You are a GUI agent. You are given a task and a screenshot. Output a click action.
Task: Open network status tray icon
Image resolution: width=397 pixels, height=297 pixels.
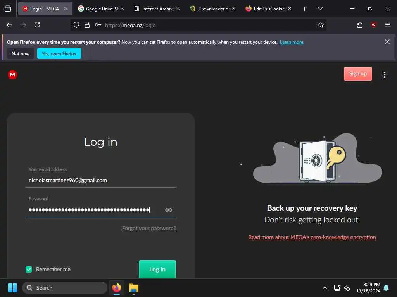point(337,288)
